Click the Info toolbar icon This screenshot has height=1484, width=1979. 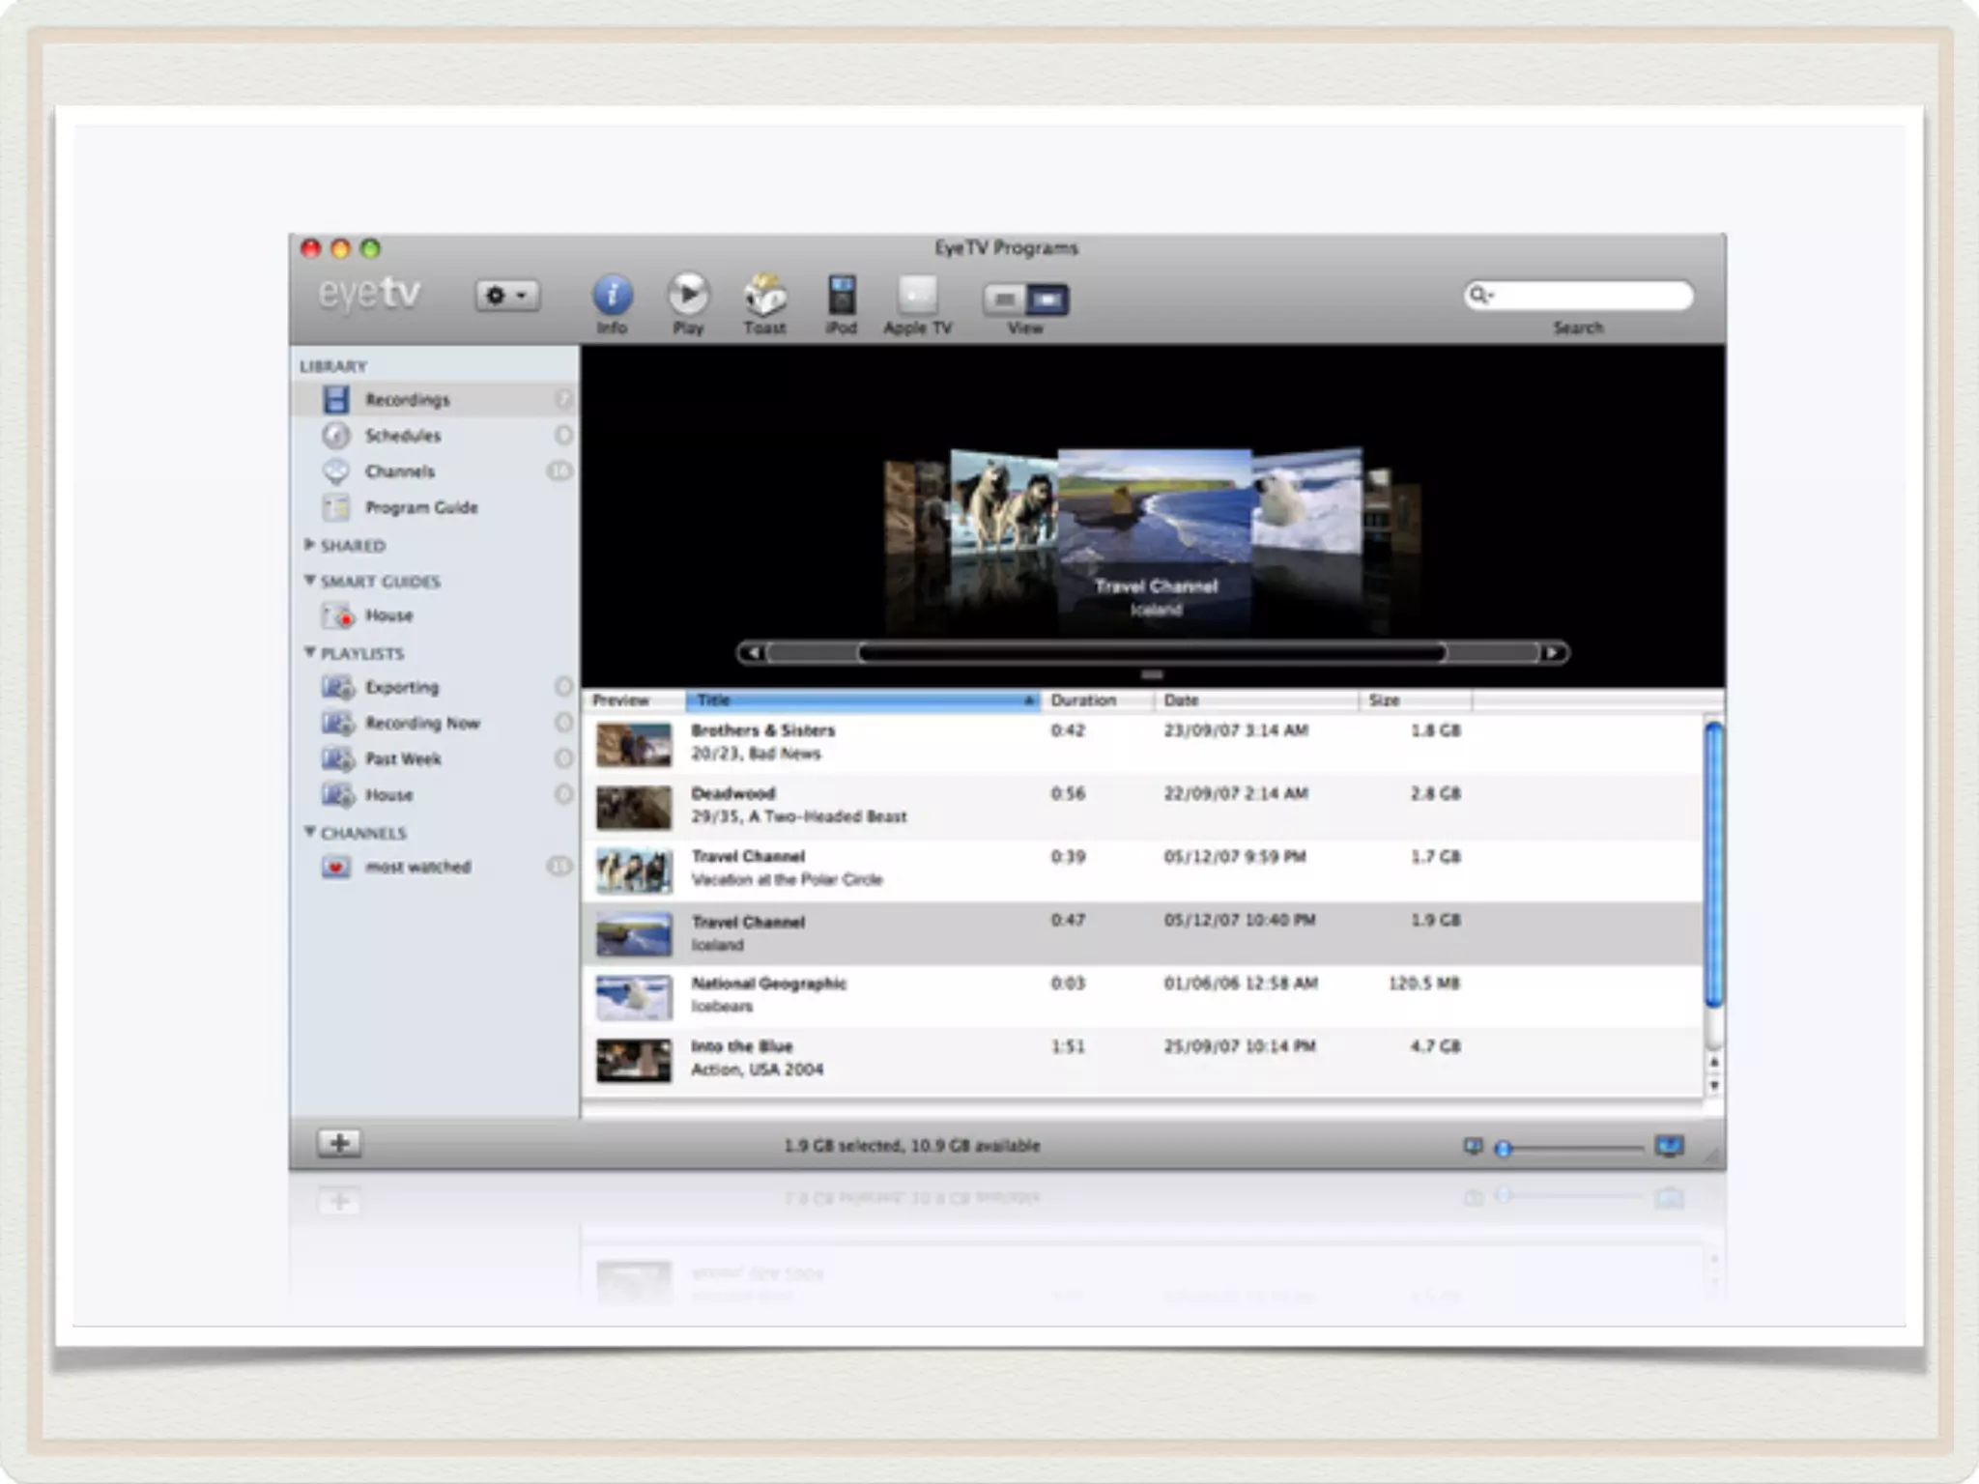click(x=612, y=295)
